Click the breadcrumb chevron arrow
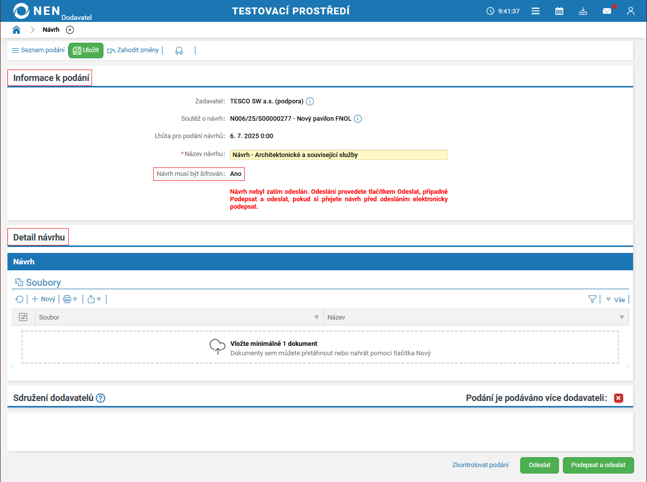 point(32,30)
